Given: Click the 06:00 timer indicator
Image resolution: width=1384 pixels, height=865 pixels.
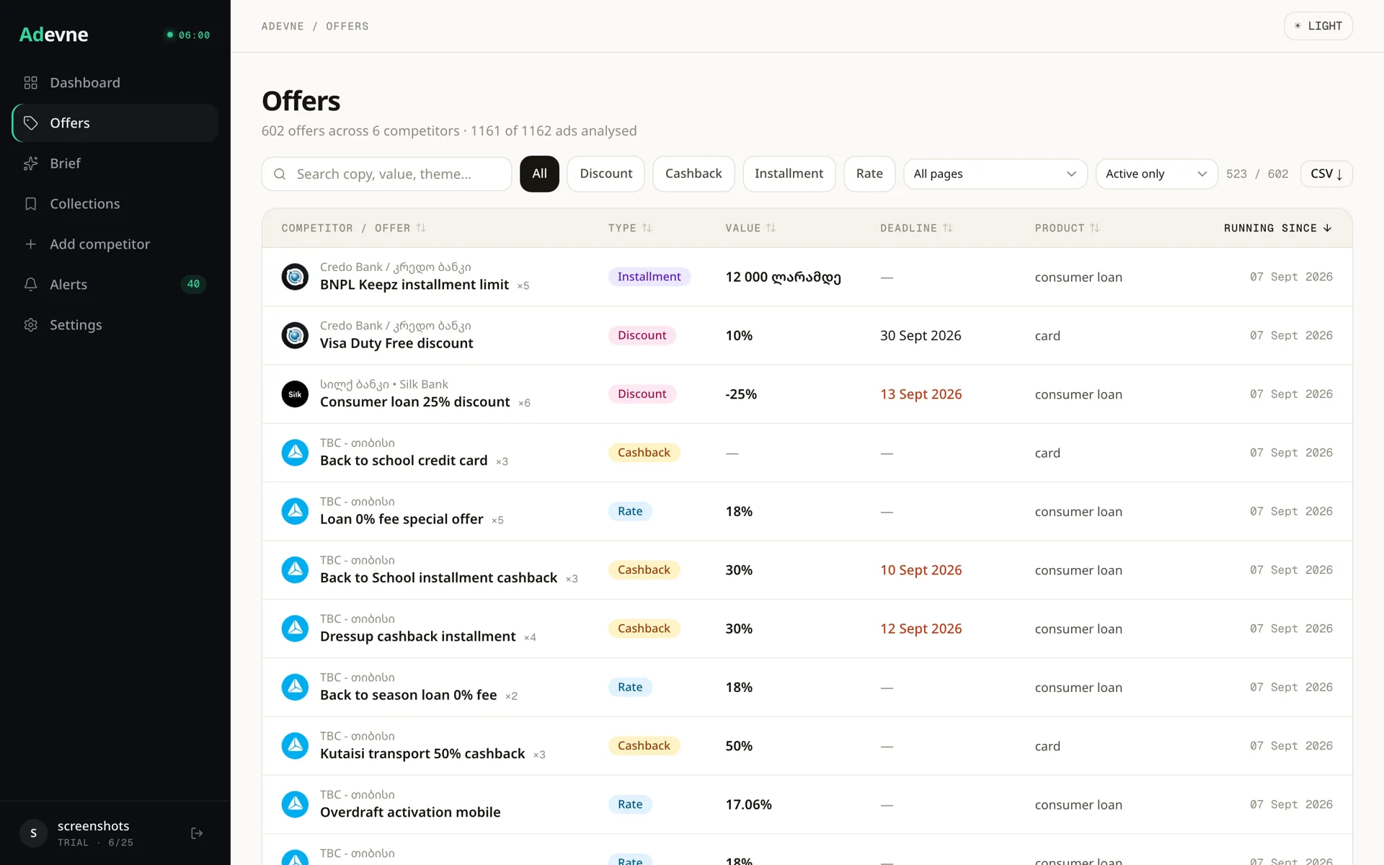Looking at the screenshot, I should point(188,35).
